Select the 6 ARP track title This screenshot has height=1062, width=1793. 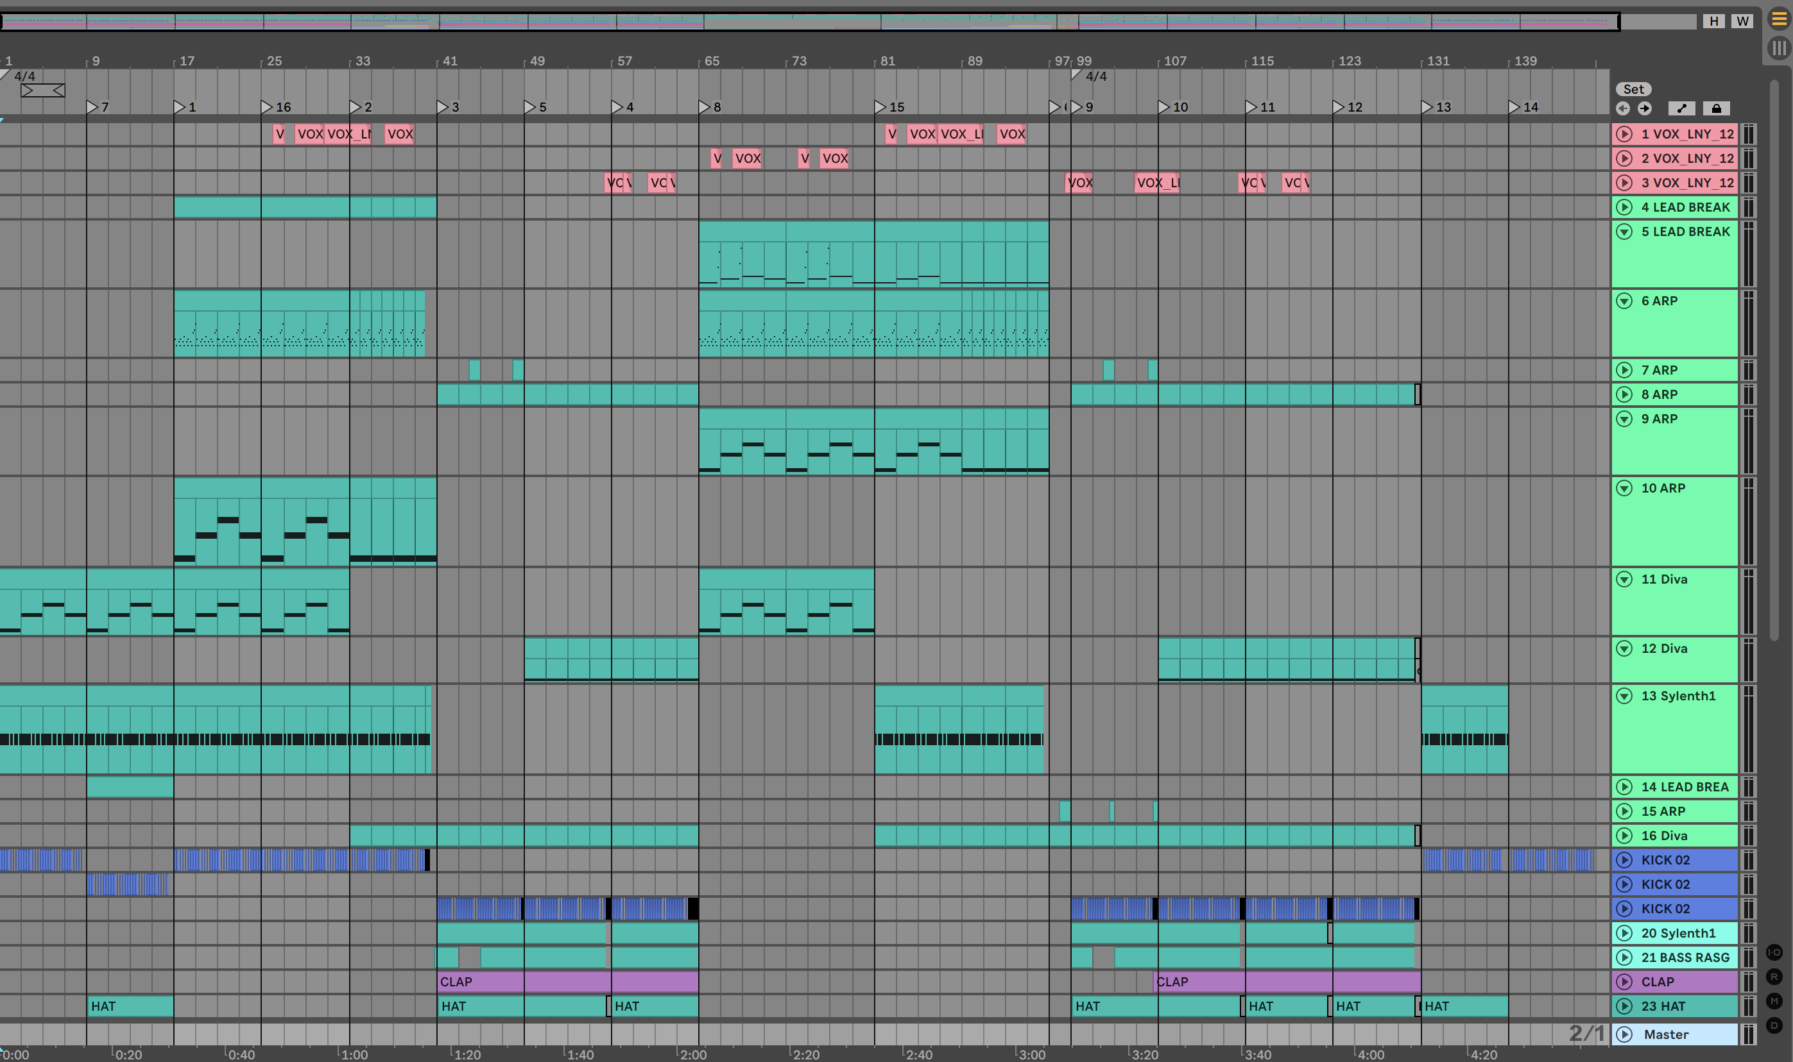click(1659, 301)
